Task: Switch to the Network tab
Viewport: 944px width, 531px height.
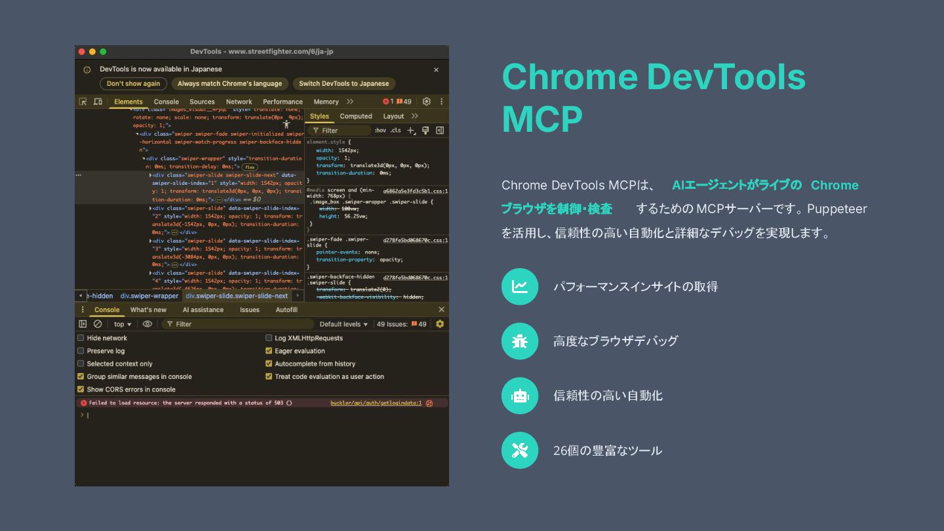Action: coord(239,102)
